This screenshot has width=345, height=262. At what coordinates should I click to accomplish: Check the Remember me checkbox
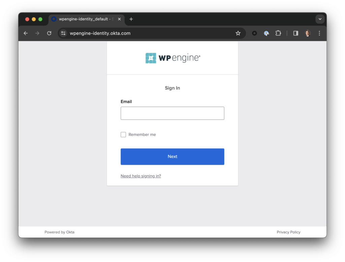tap(123, 134)
